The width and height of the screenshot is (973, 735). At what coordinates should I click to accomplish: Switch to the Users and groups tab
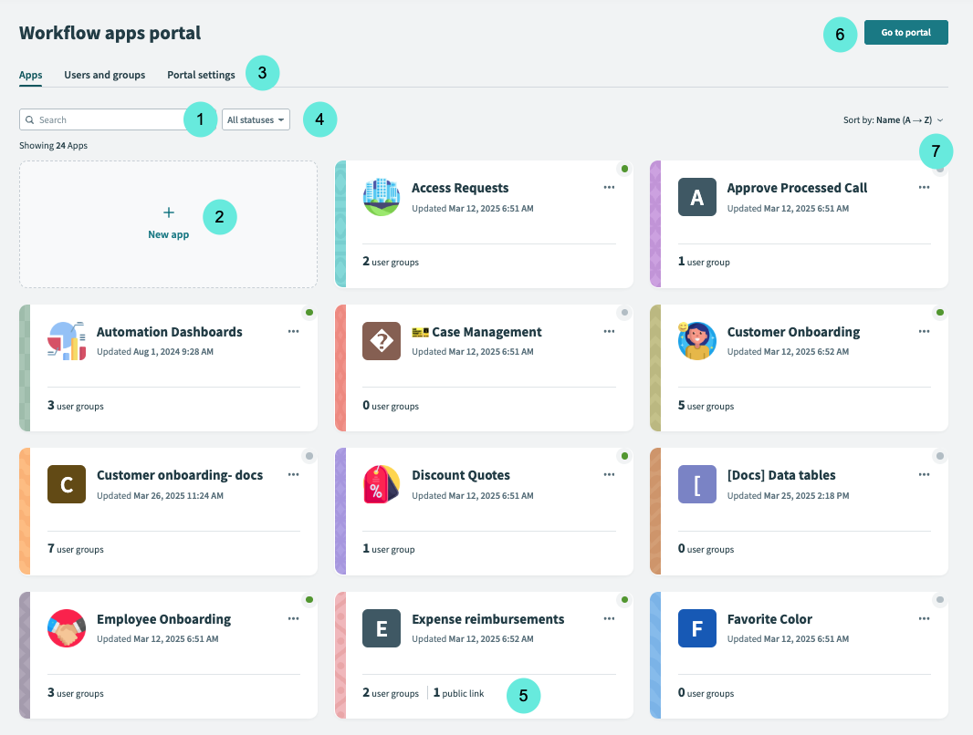click(x=104, y=75)
